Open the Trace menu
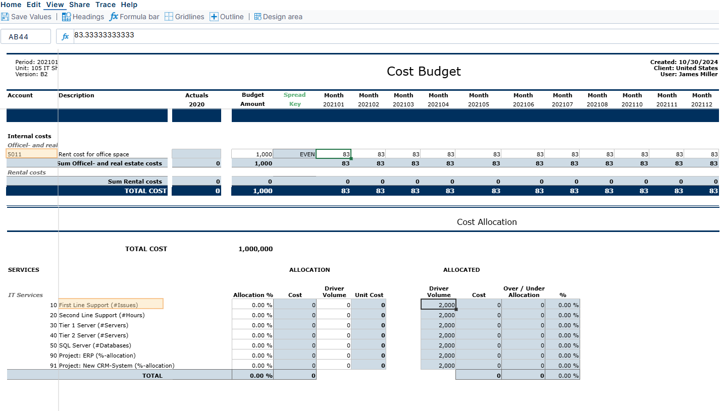 pyautogui.click(x=106, y=5)
